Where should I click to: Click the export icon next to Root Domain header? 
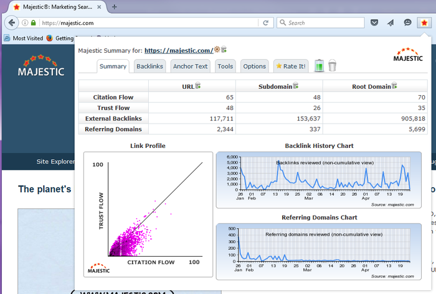[x=394, y=86]
